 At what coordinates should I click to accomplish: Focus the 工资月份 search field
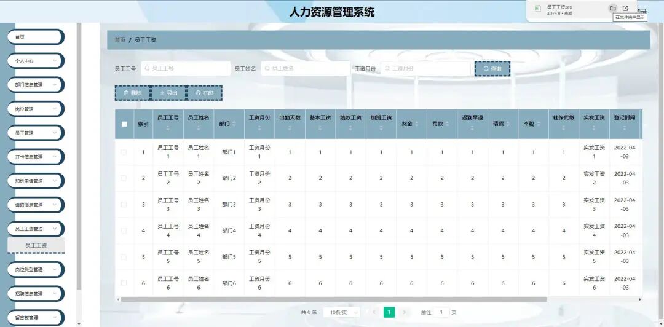pyautogui.click(x=425, y=68)
